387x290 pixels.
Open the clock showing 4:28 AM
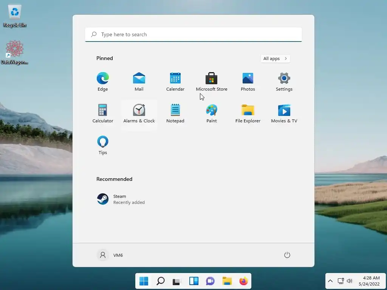tap(369, 281)
